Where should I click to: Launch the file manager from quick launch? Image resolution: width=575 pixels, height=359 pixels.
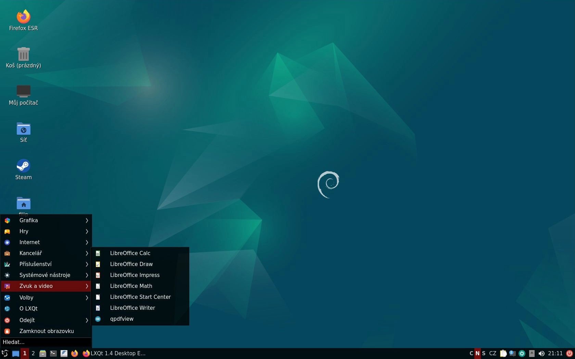pyautogui.click(x=43, y=354)
